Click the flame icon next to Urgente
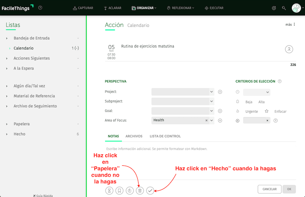Image resolution: width=305 pixels, height=197 pixels. point(237,111)
